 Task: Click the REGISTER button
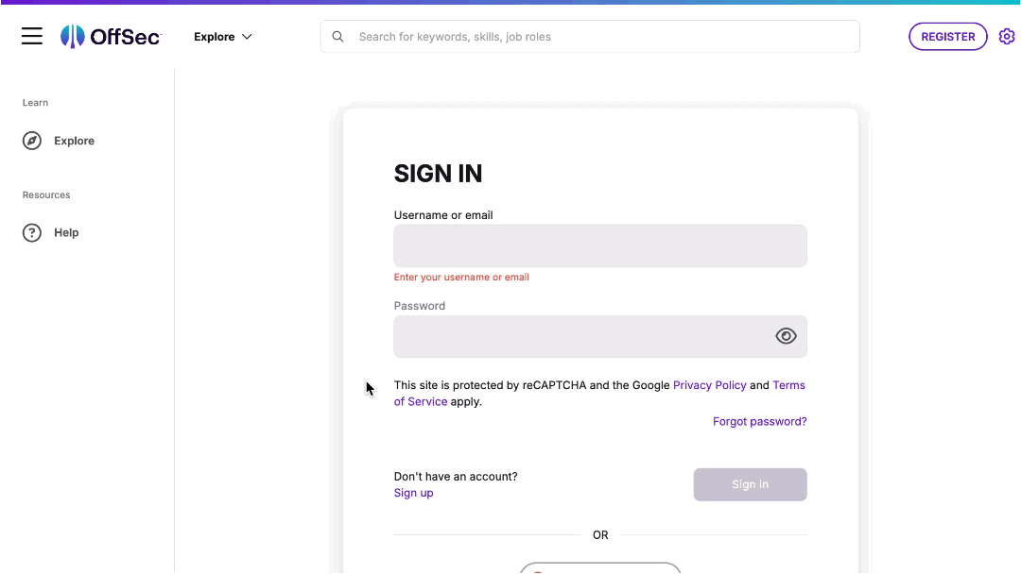(947, 37)
